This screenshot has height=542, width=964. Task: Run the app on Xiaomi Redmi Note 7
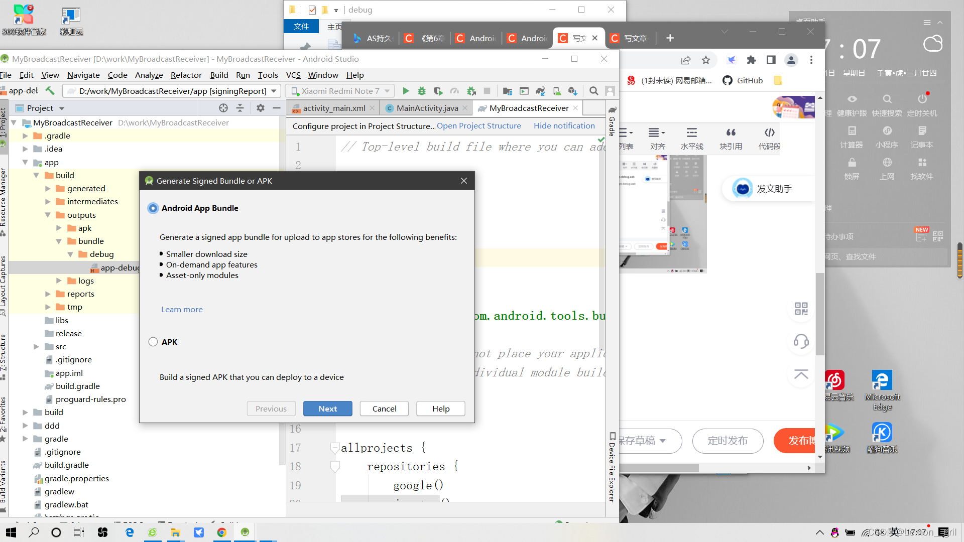[406, 91]
